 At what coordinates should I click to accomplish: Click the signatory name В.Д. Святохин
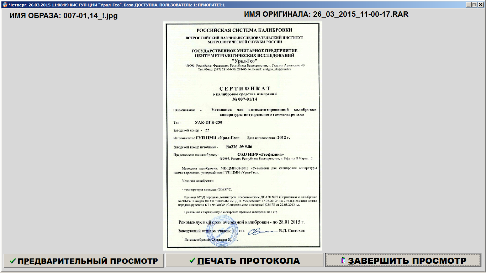point(292,231)
